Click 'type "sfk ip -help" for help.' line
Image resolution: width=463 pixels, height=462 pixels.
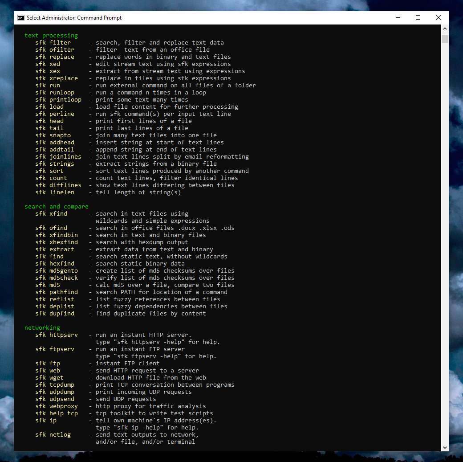147,427
